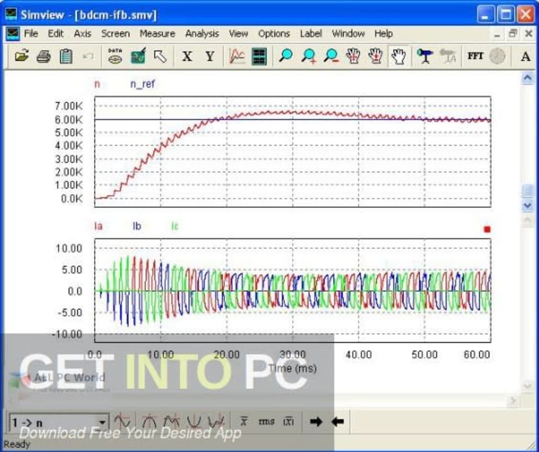This screenshot has height=452, width=539.
Task: Open the Measure menu
Action: pyautogui.click(x=157, y=33)
